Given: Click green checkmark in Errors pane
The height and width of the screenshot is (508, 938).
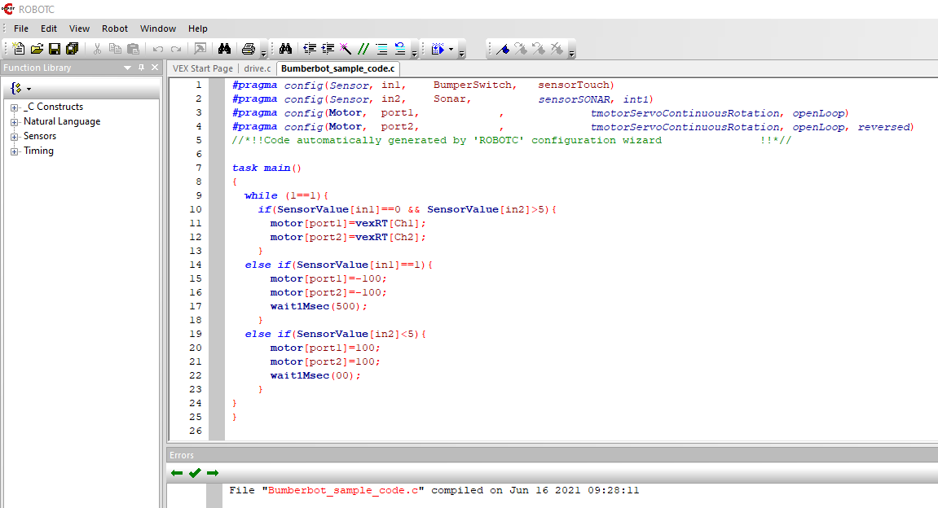Looking at the screenshot, I should click(x=195, y=473).
